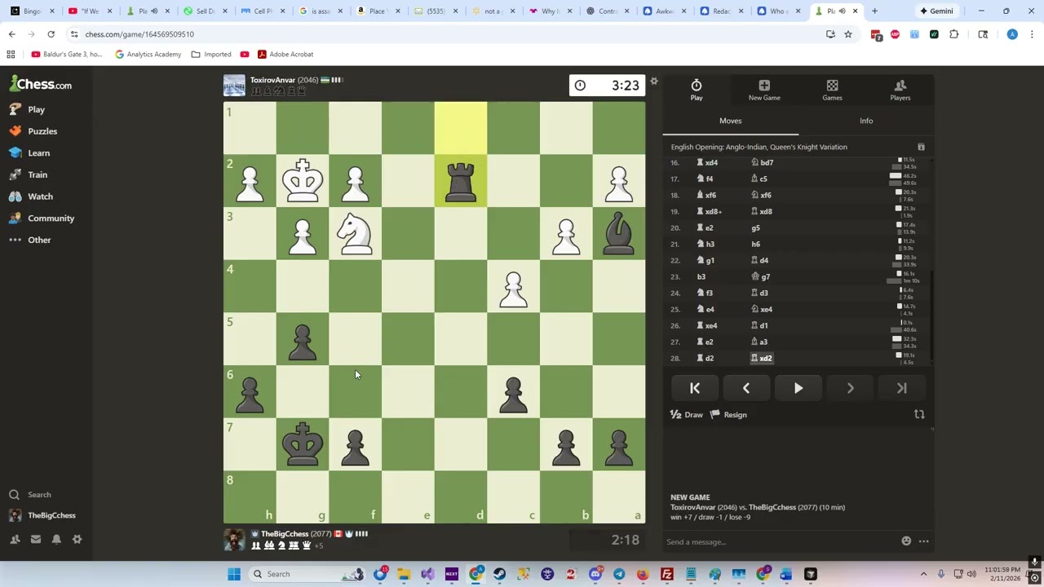Start move autoplay with the play button
Image resolution: width=1044 pixels, height=587 pixels.
798,389
